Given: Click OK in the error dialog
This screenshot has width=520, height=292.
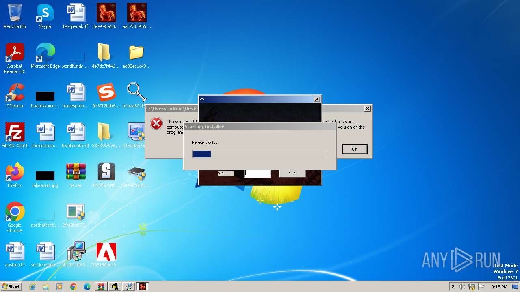Looking at the screenshot, I should point(355,149).
